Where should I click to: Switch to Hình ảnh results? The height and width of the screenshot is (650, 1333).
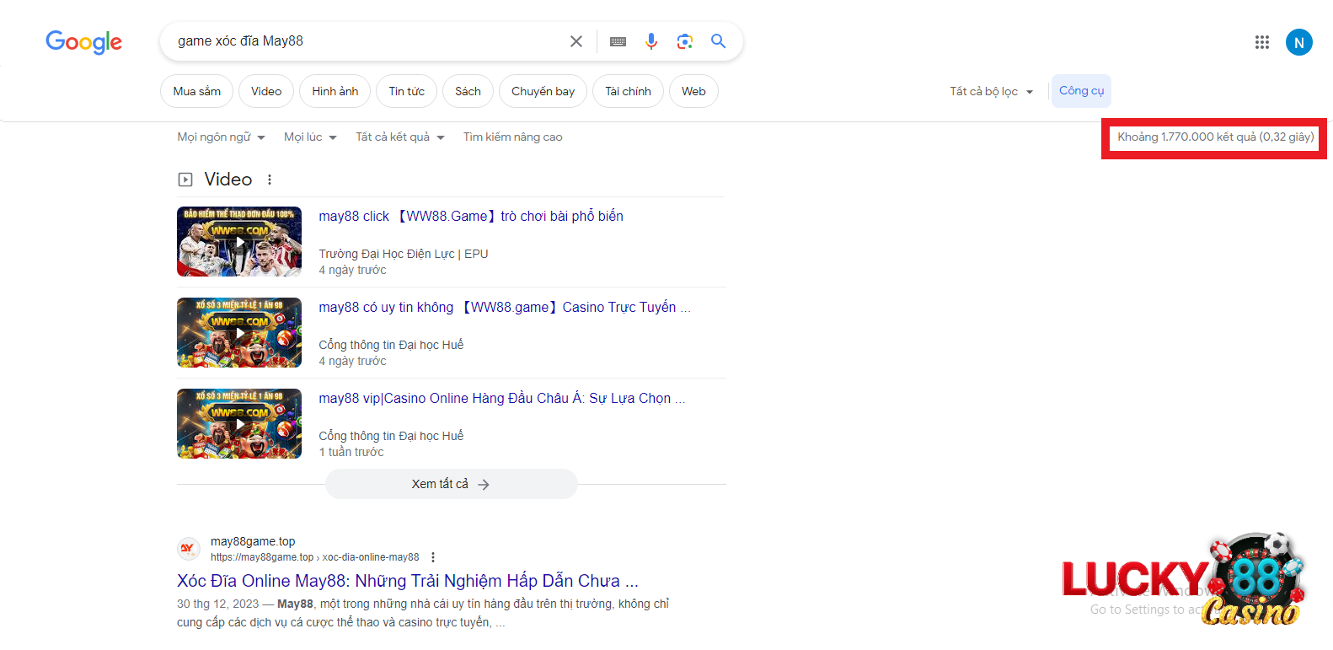tap(335, 91)
